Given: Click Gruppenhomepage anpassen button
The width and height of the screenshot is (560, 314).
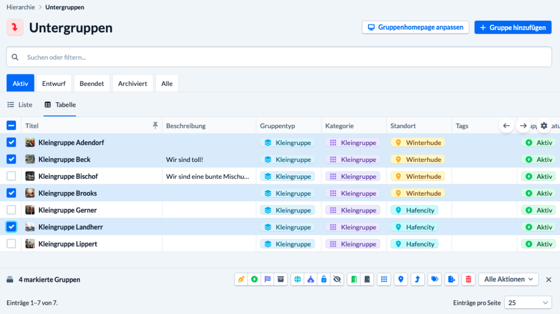Looking at the screenshot, I should [416, 27].
